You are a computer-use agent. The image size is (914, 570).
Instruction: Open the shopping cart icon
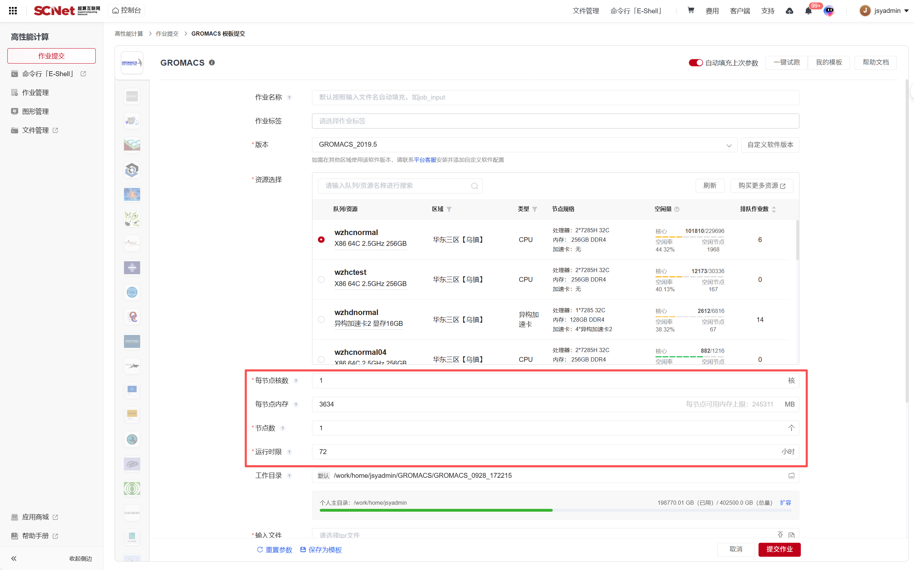pos(690,10)
